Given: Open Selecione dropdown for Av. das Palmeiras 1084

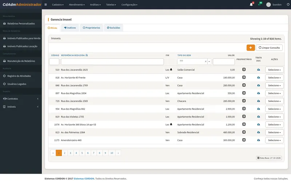Looking at the screenshot, I should [274, 132].
